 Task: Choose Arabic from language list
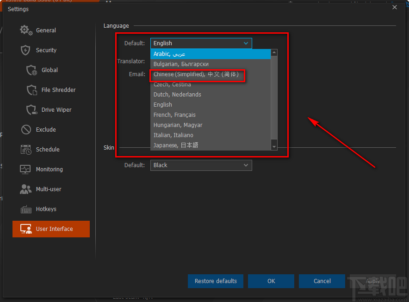pos(211,54)
